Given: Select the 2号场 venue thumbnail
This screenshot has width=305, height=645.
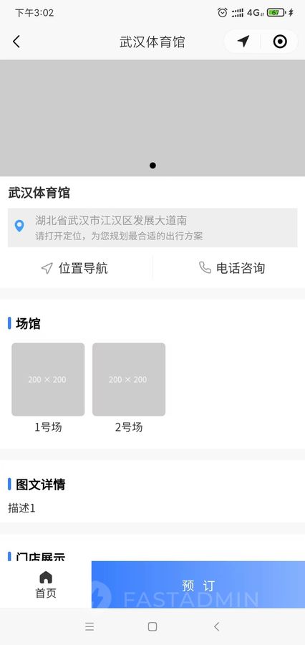Looking at the screenshot, I should click(129, 379).
